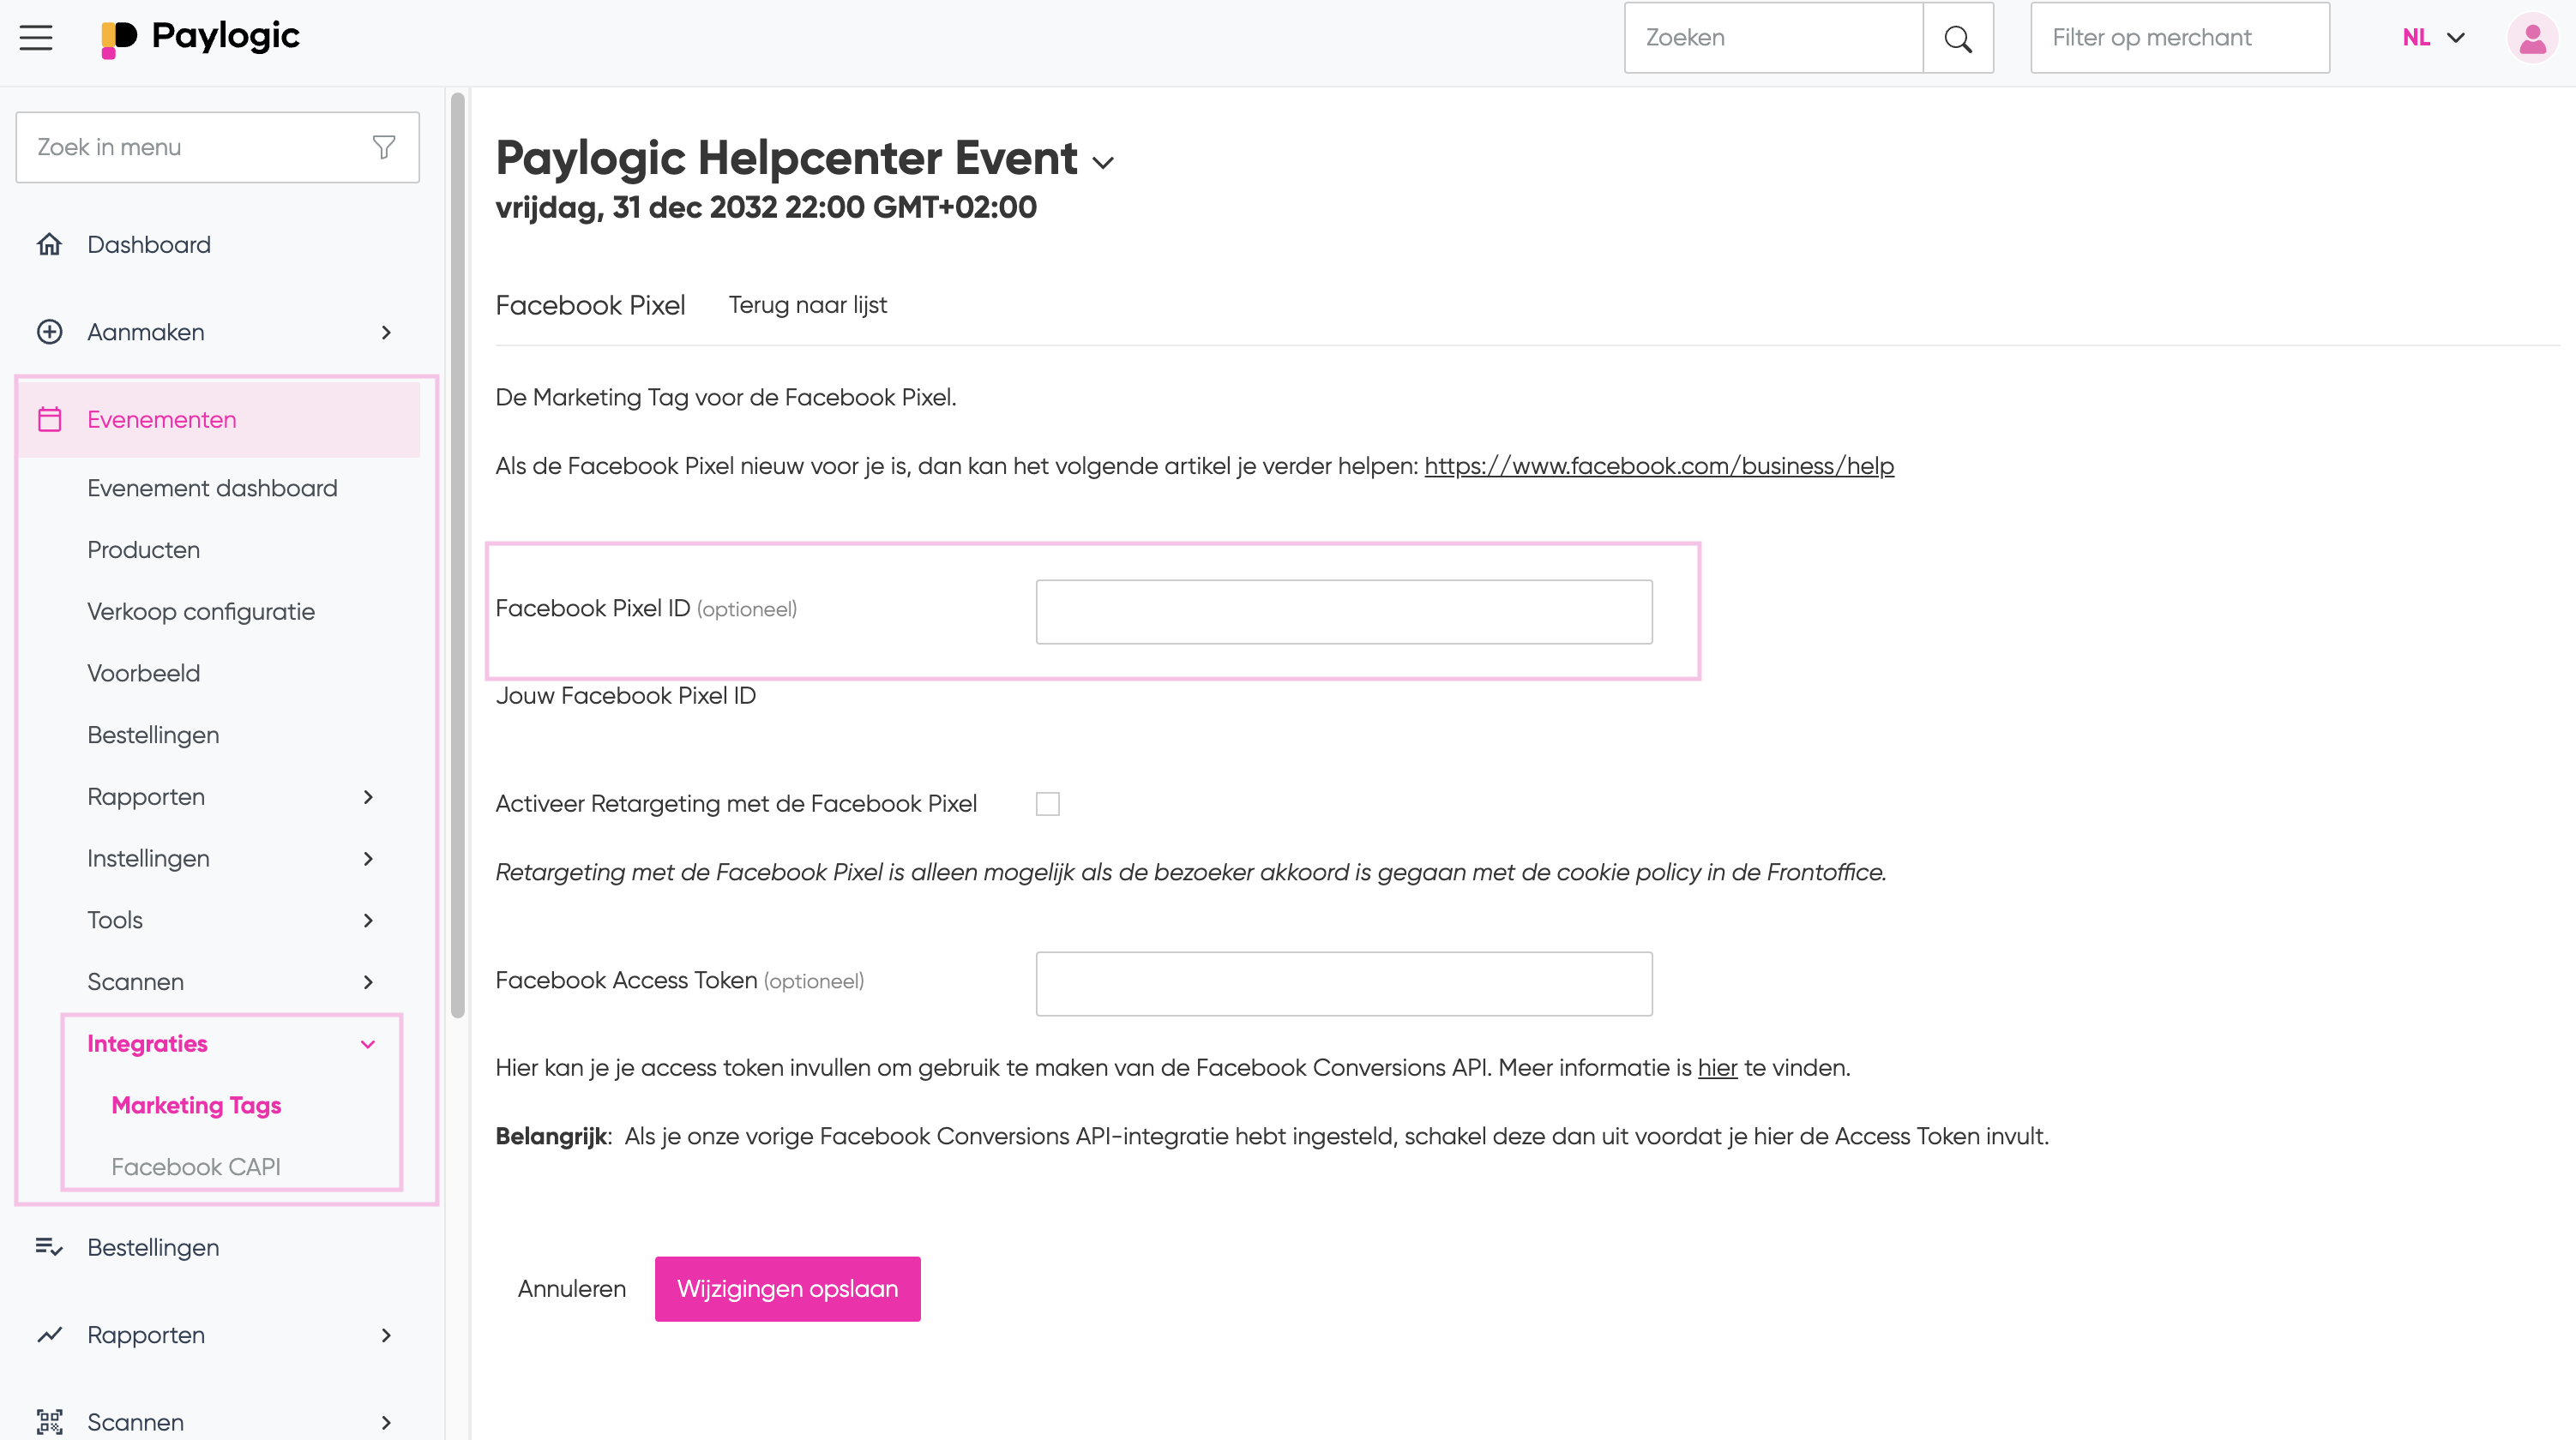
Task: Select Marketing Tags menu item
Action: pyautogui.click(x=196, y=1105)
